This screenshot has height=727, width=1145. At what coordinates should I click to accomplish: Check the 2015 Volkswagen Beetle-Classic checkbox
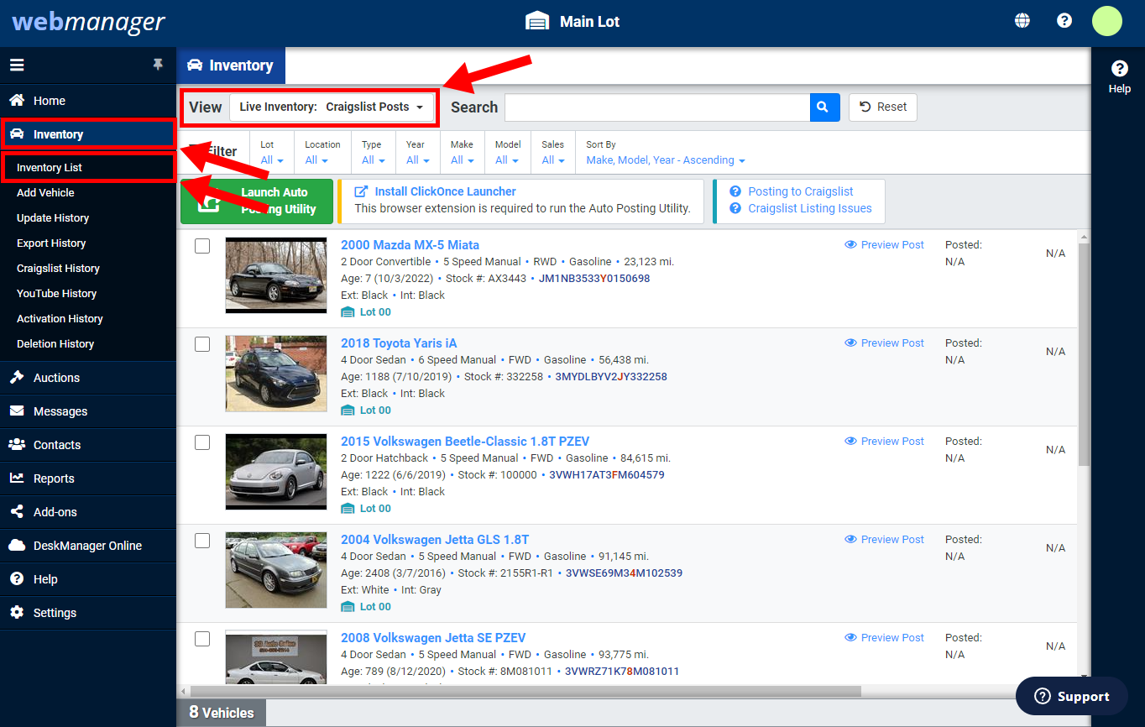point(202,442)
